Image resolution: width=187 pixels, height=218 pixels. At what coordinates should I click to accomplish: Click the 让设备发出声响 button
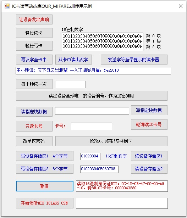pos(34,19)
